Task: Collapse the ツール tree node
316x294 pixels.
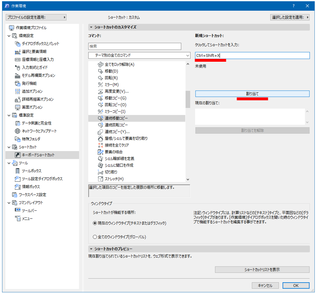Action: click(x=9, y=163)
